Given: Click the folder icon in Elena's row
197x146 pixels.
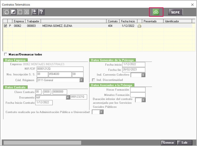Looking at the screenshot, I should 139,26.
